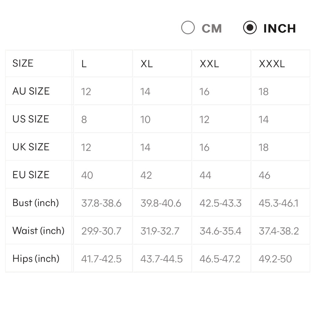The height and width of the screenshot is (317, 317).
Task: Click the EU SIZE row label
Action: 31,175
